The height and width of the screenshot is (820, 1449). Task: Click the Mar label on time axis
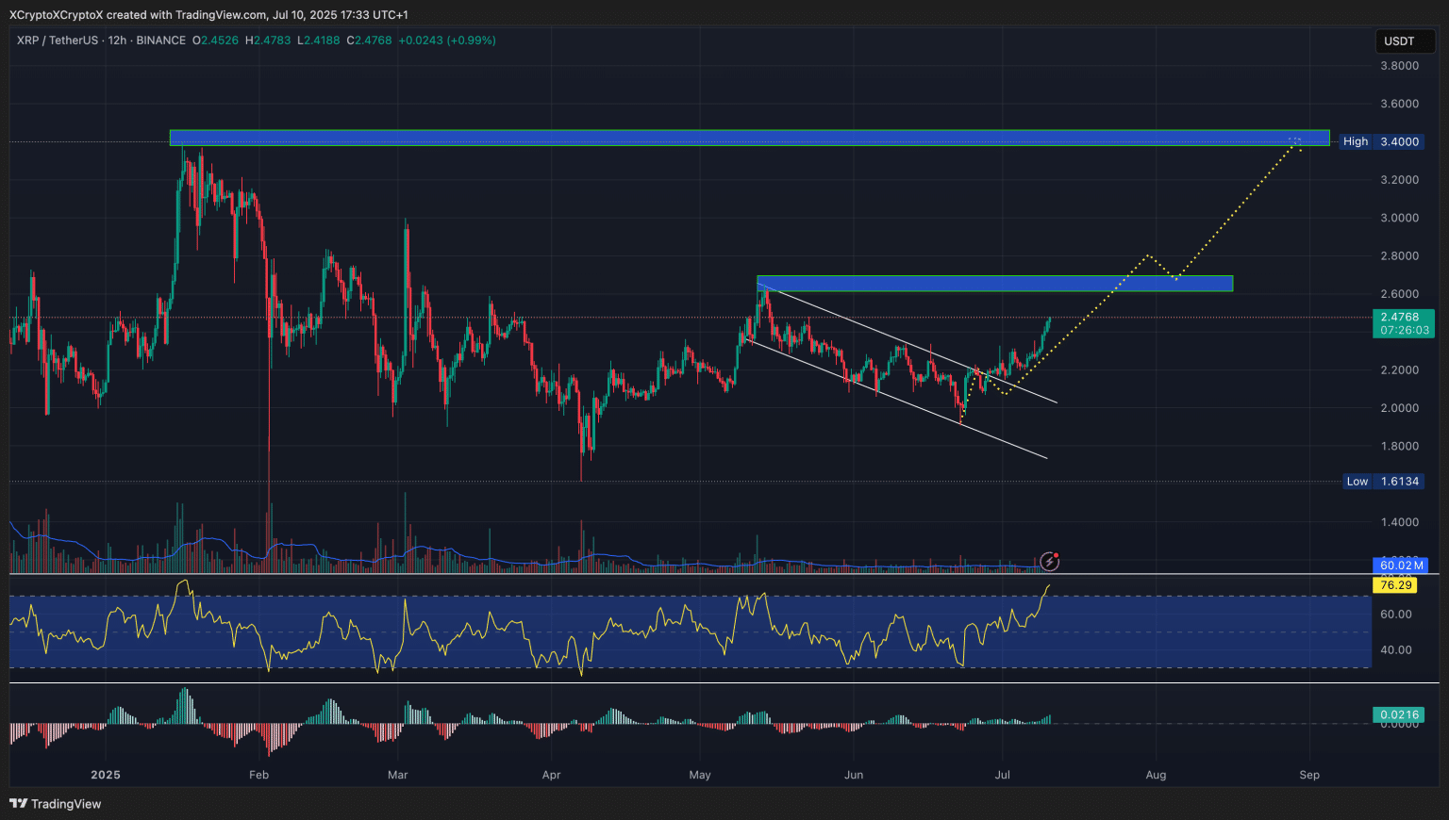(398, 775)
